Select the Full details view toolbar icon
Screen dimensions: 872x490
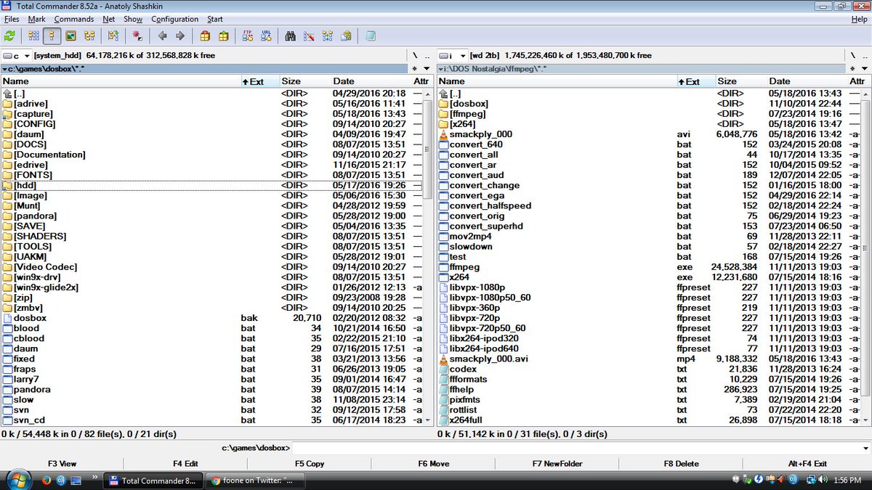click(52, 36)
